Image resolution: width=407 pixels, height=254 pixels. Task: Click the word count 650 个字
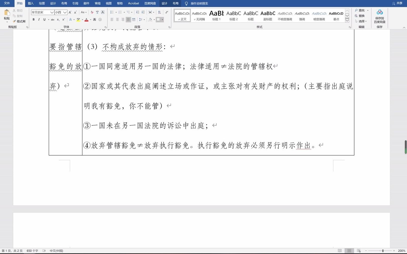click(32, 251)
